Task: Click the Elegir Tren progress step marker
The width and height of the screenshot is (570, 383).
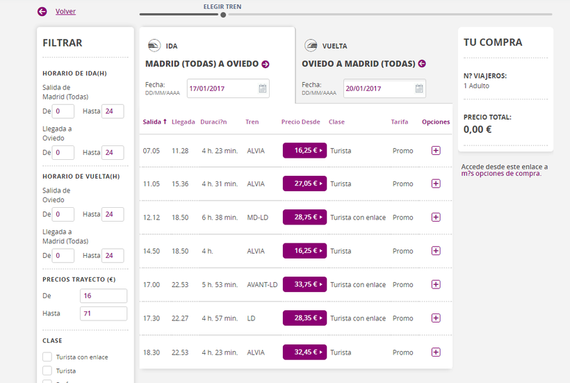Action: tap(223, 14)
